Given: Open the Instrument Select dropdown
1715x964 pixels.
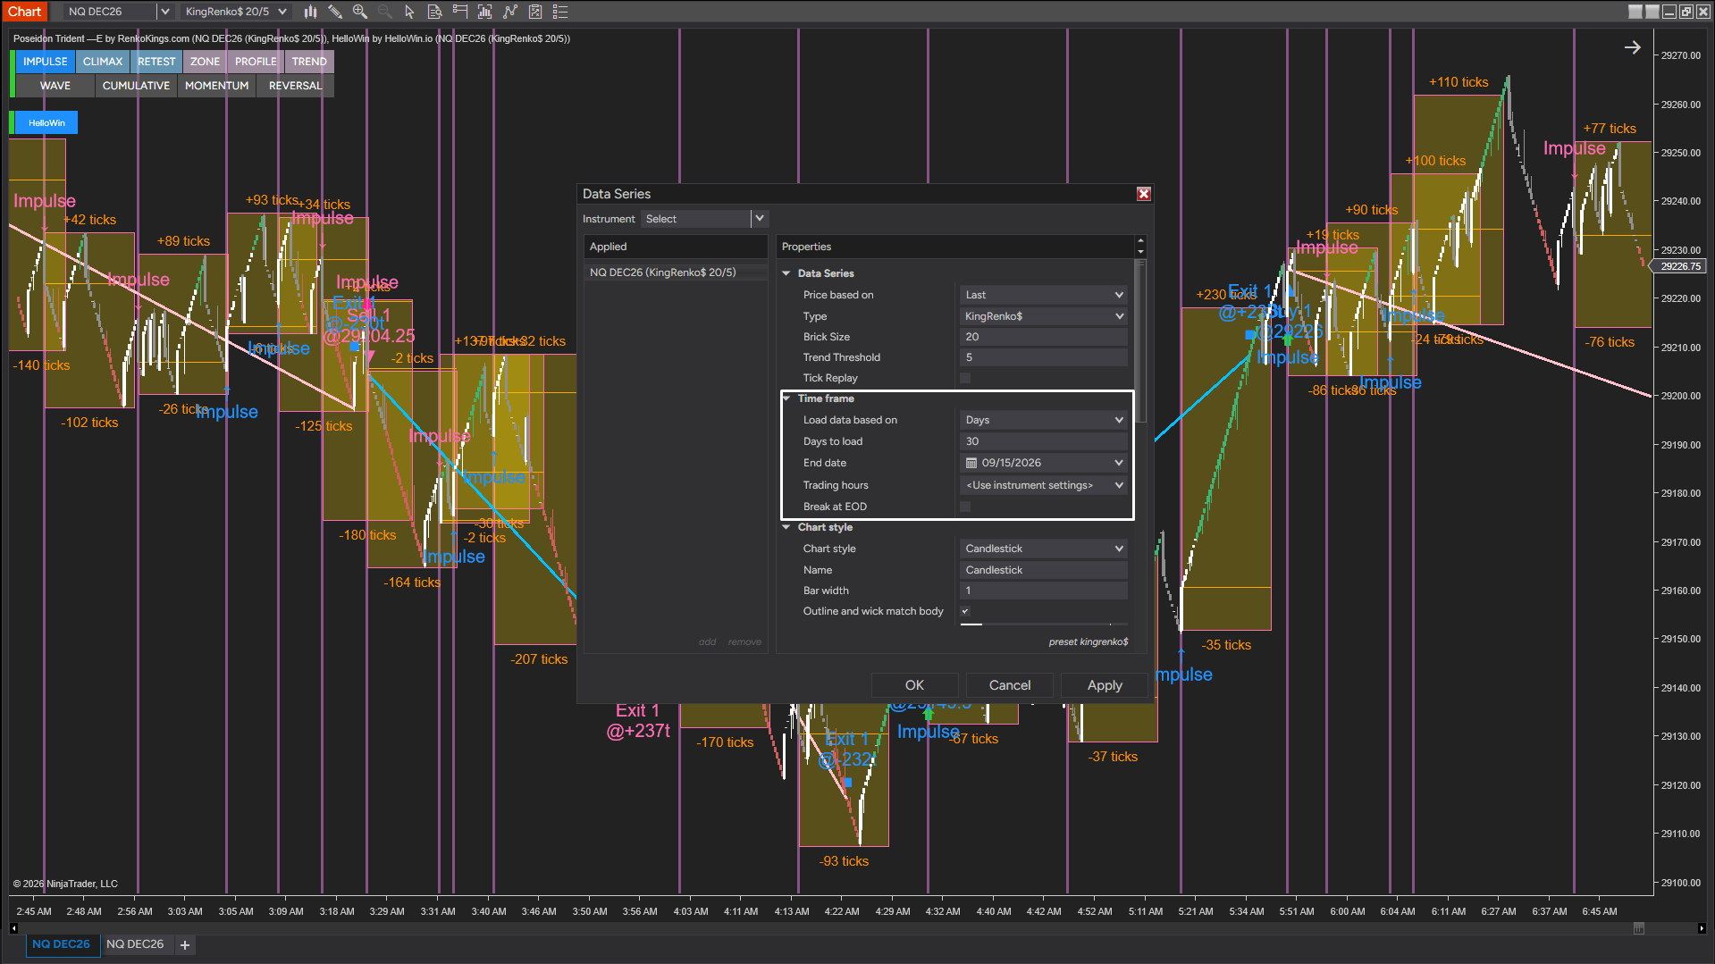Looking at the screenshot, I should click(x=704, y=219).
